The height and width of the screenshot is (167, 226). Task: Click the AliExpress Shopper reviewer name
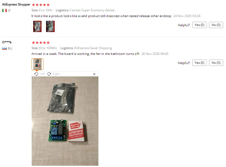coord(16,4)
